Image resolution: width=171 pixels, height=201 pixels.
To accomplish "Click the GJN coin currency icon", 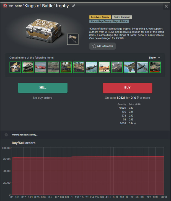I will pyautogui.click(x=138, y=98).
